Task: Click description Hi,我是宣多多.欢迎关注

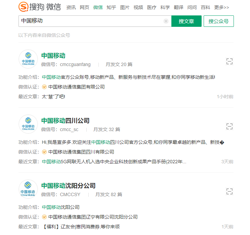Action: coord(133,142)
